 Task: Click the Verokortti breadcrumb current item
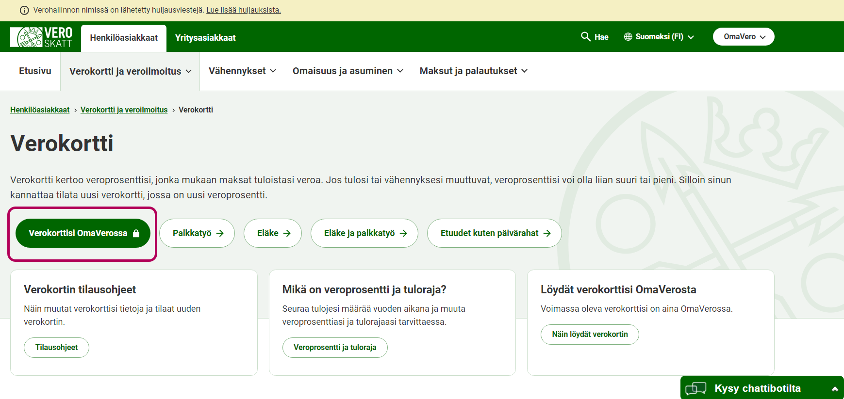(x=196, y=110)
